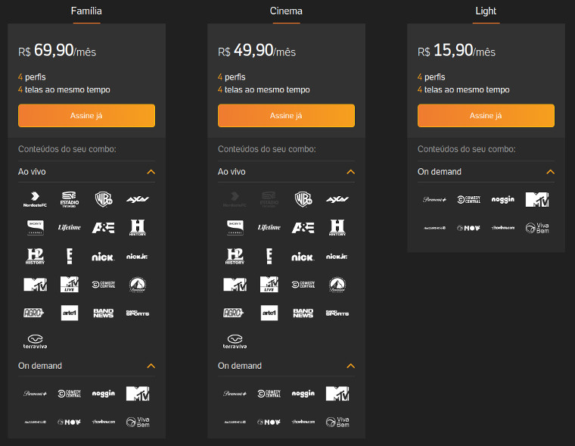
Task: Click the A&E logo in the Cinema plan
Action: (303, 227)
